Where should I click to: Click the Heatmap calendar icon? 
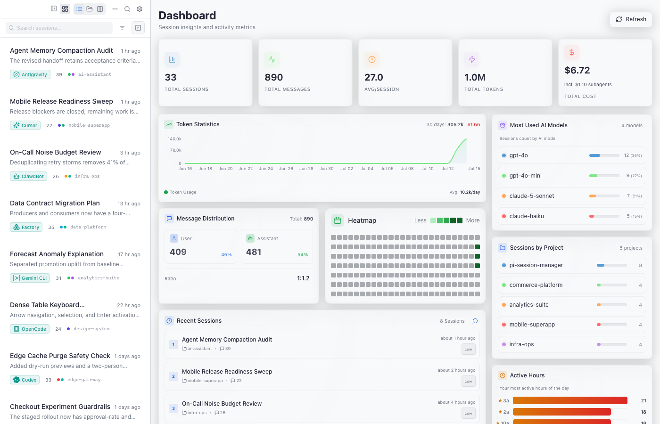click(338, 220)
